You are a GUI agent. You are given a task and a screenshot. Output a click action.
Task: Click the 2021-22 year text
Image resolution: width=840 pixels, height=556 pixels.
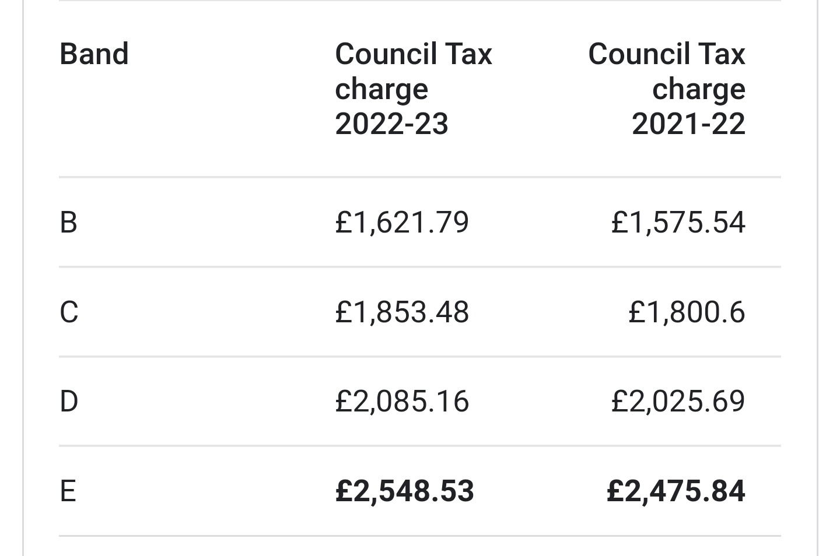point(689,124)
